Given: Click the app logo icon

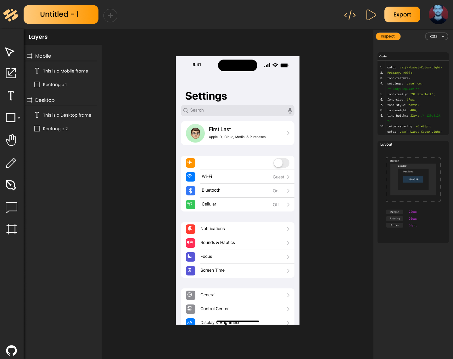Looking at the screenshot, I should tap(11, 15).
